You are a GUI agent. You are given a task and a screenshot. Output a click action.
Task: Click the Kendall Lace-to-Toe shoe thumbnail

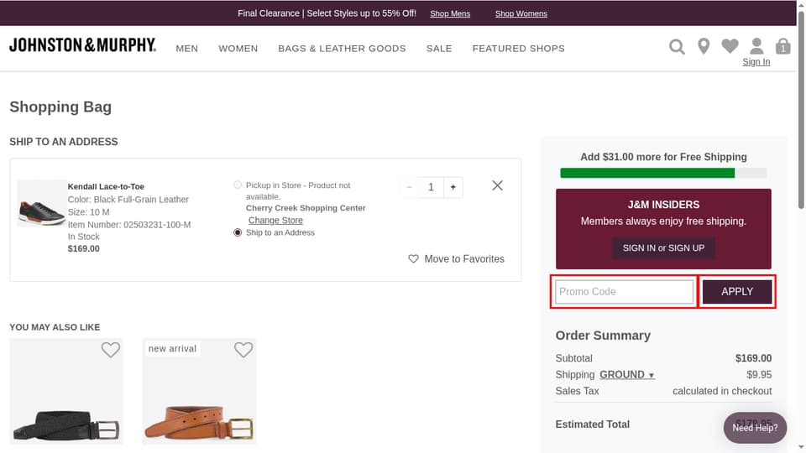coord(41,203)
